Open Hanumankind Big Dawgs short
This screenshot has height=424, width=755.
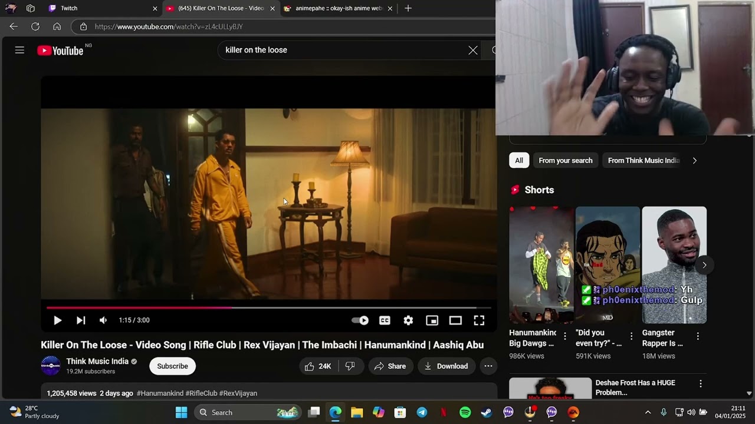click(541, 265)
